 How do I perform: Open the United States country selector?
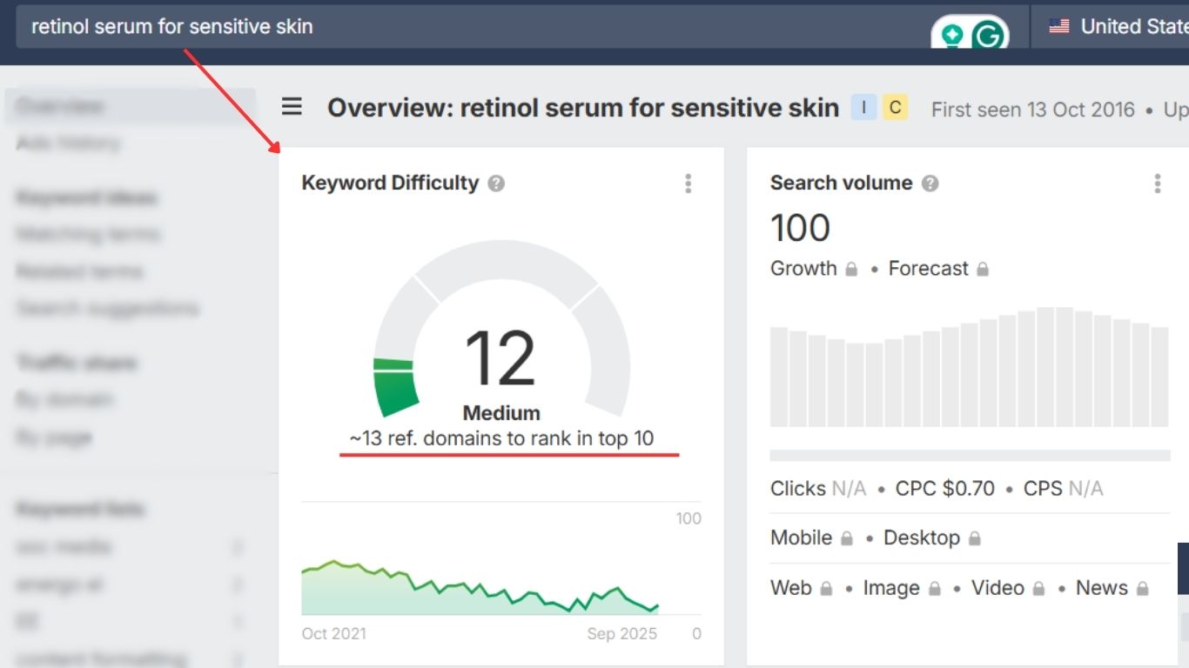tap(1123, 26)
